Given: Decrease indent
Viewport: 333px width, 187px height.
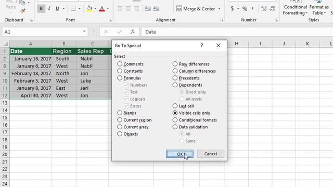Looking at the screenshot, I should 148,8.
